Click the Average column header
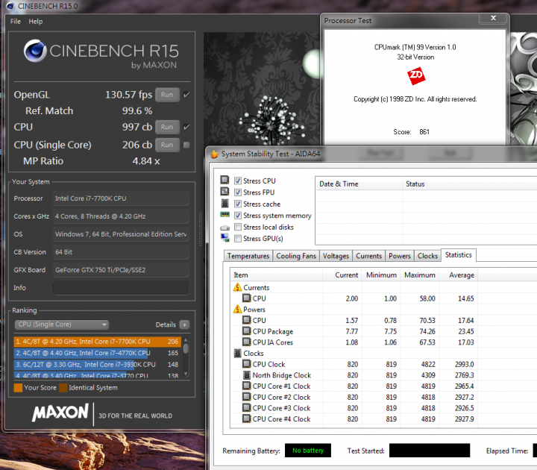Image resolution: width=537 pixels, height=470 pixels. pyautogui.click(x=459, y=275)
